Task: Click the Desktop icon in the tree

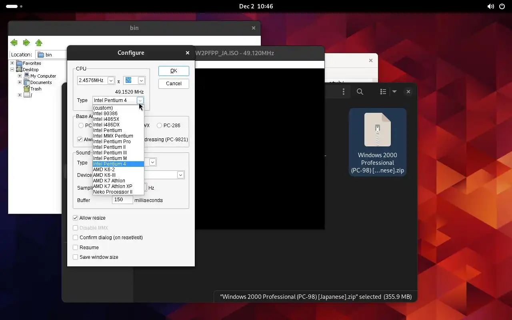Action: click(x=19, y=70)
